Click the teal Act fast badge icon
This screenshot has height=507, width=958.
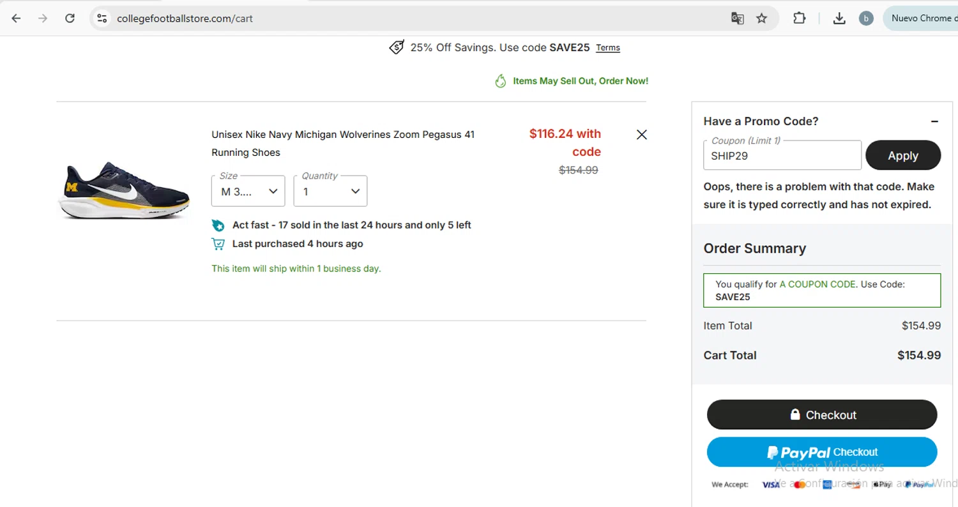[x=218, y=225]
